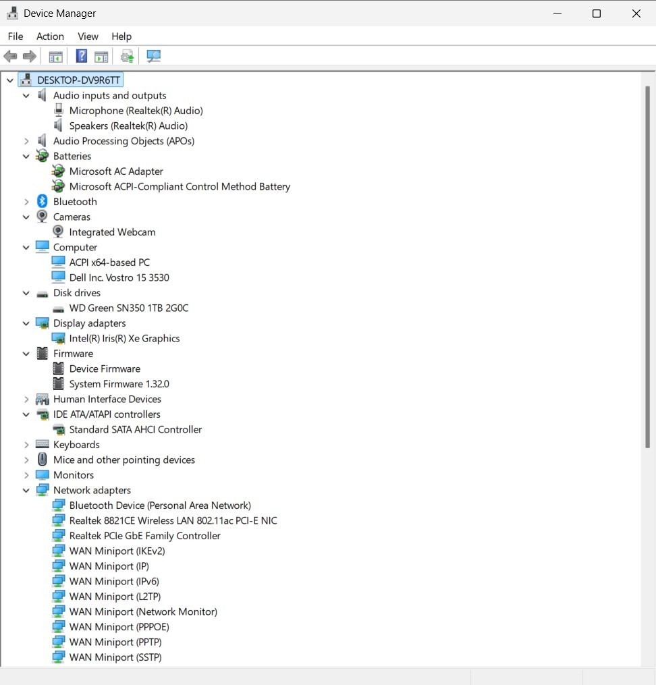Screen dimensions: 656x685
Task: Expand the Human Interface Devices category
Action: point(26,400)
